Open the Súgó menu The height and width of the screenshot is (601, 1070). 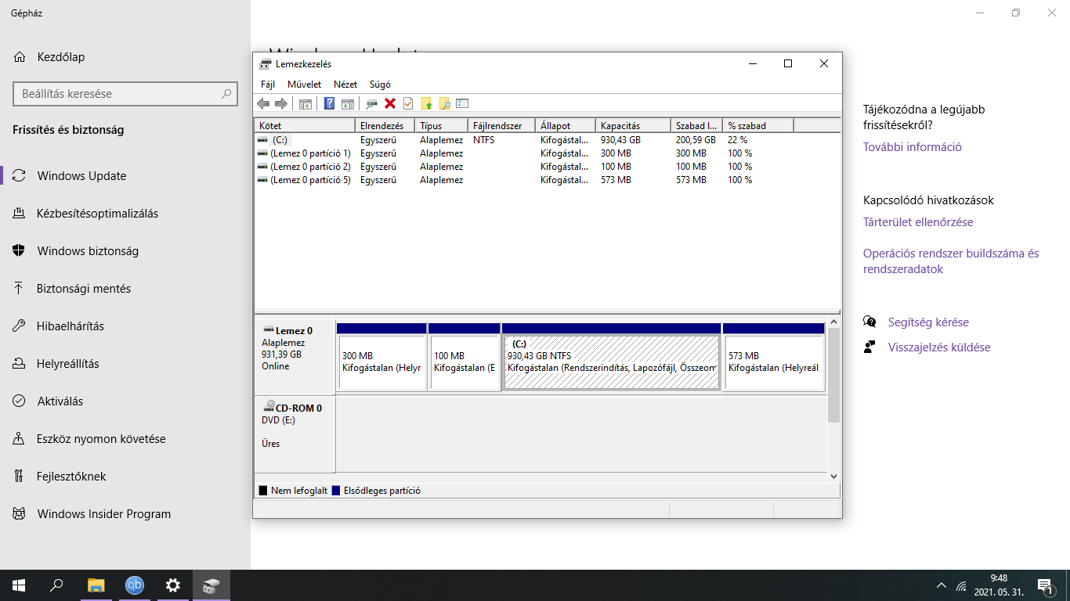coord(380,85)
